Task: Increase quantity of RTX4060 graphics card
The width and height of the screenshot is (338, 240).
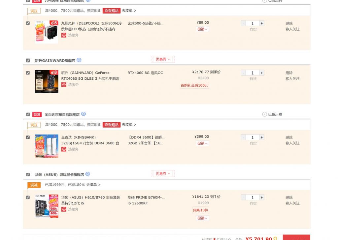Action: coord(262,73)
